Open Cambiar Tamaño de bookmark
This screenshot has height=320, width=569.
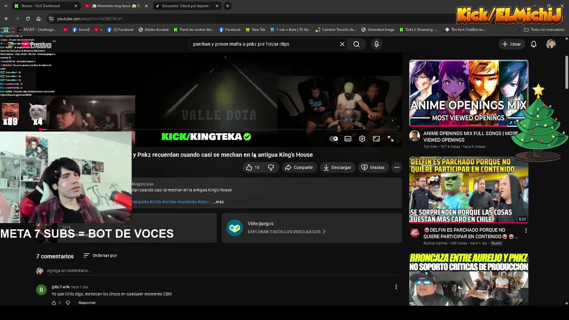pyautogui.click(x=336, y=30)
